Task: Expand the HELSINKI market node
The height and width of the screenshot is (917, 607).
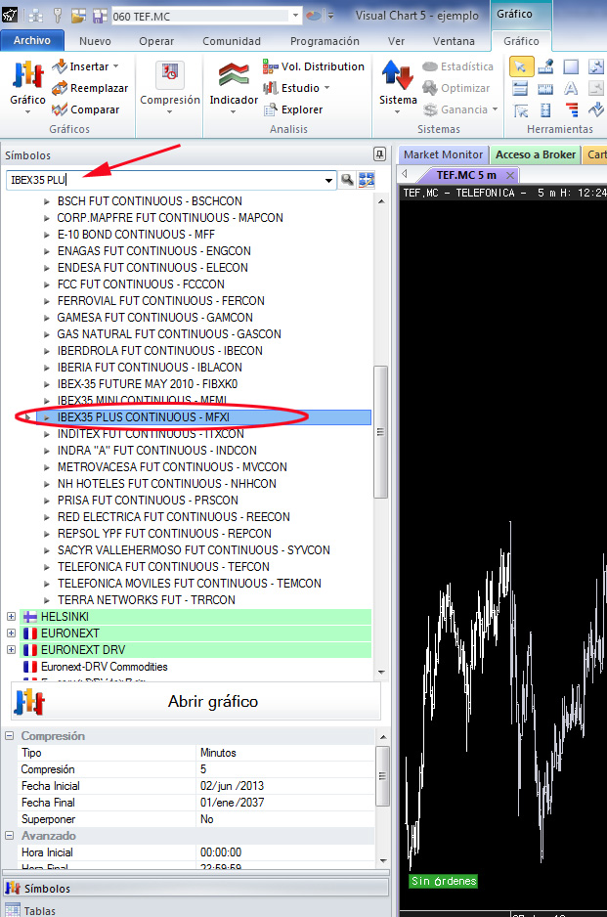Action: [11, 617]
